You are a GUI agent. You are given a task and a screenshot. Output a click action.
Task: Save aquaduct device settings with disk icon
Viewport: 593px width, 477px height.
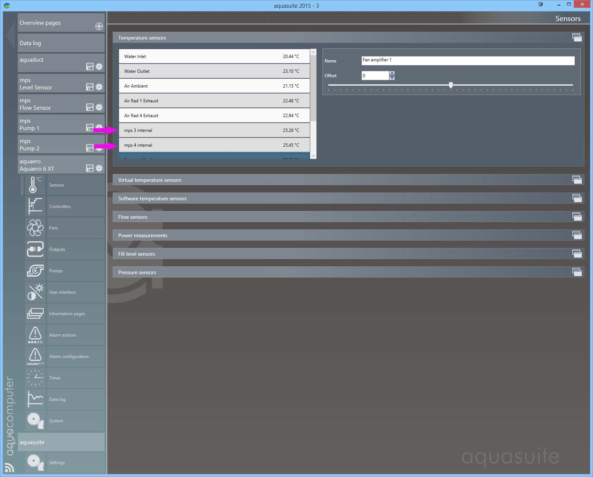(90, 67)
